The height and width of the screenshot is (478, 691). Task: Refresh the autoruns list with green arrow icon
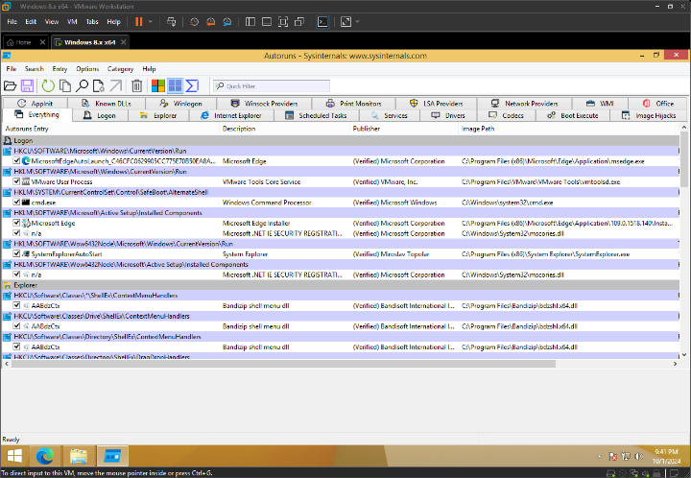point(48,86)
